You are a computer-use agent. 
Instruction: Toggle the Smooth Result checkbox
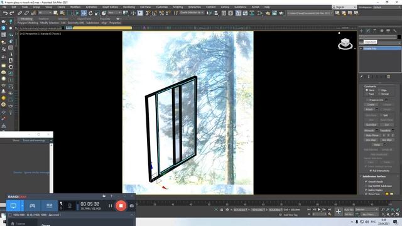[366, 181]
